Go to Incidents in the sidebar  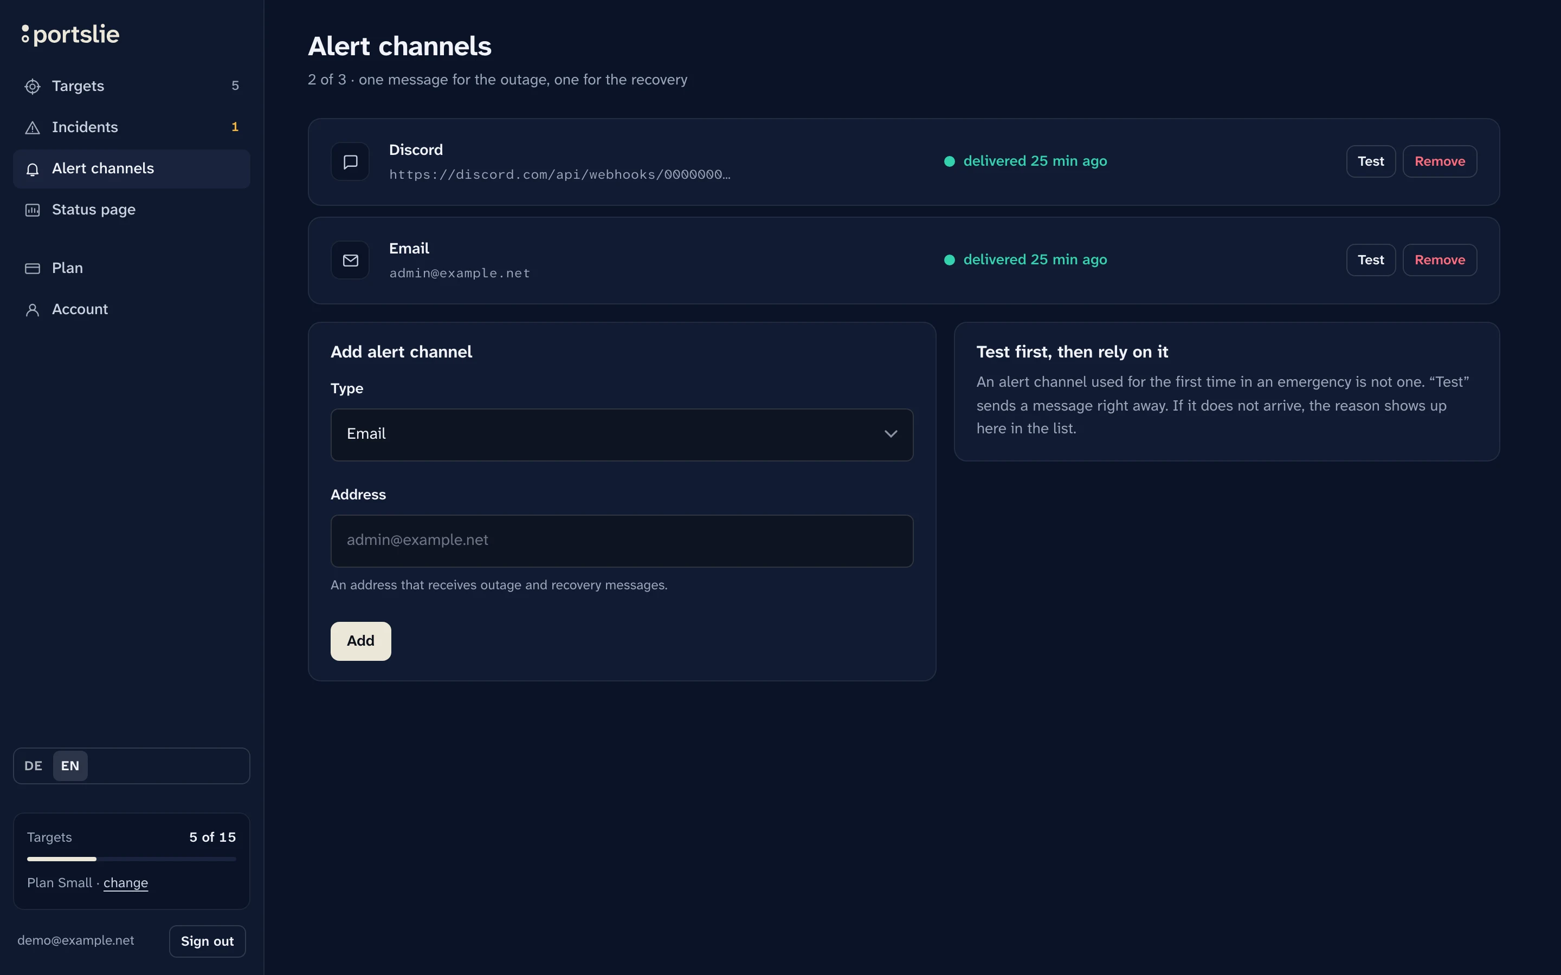132,128
